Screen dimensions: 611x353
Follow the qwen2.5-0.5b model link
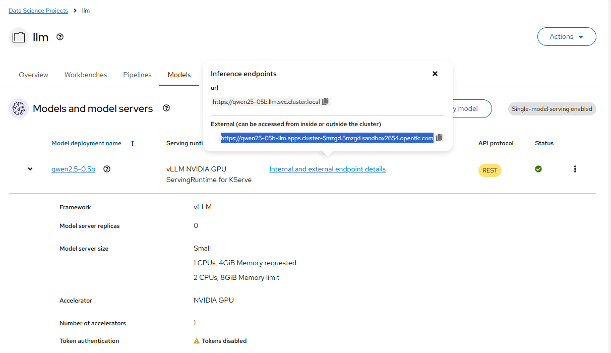73,169
